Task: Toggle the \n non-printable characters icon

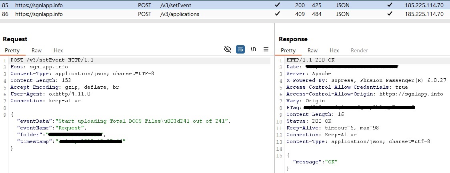Action: tap(253, 49)
